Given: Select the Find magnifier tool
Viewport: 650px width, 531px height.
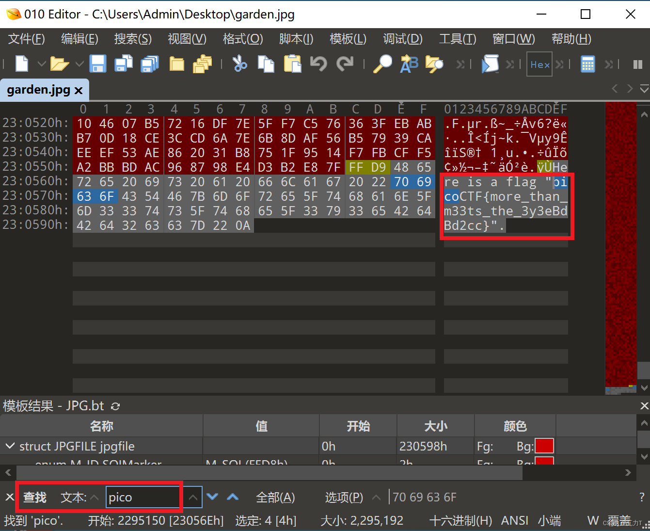Looking at the screenshot, I should pos(383,64).
